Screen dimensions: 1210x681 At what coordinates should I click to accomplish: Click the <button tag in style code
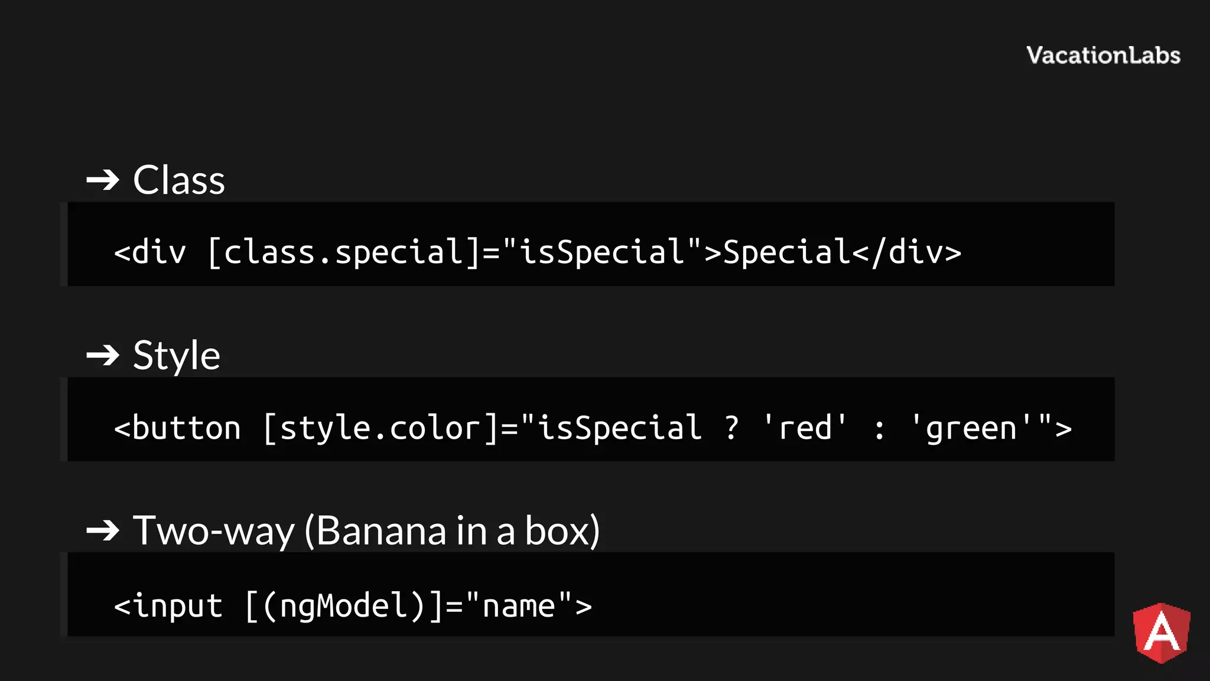(x=177, y=428)
